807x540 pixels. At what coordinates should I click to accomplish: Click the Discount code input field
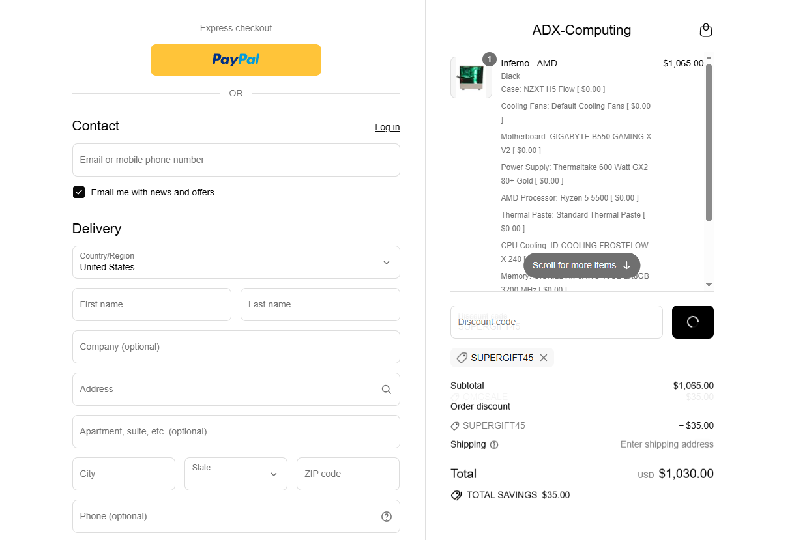coord(557,322)
